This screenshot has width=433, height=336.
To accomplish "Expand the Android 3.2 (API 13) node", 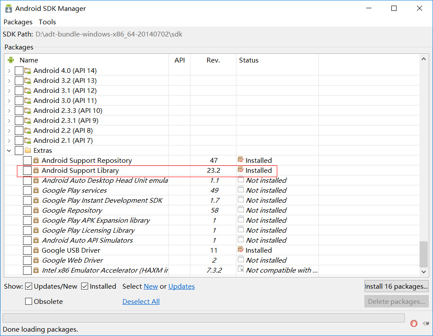I will coord(9,81).
